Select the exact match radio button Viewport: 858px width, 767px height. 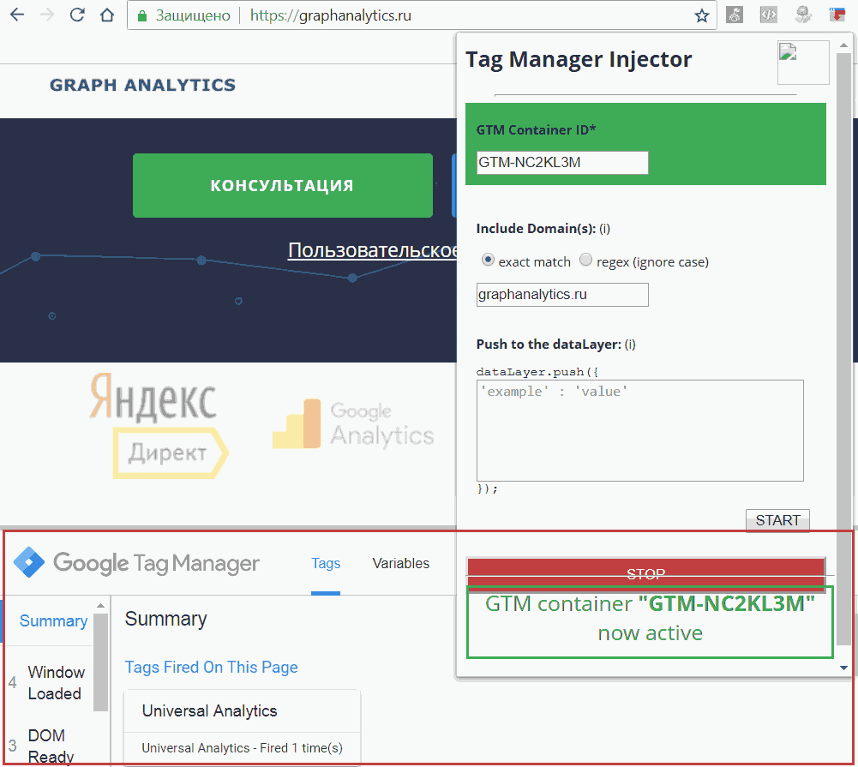pos(487,260)
